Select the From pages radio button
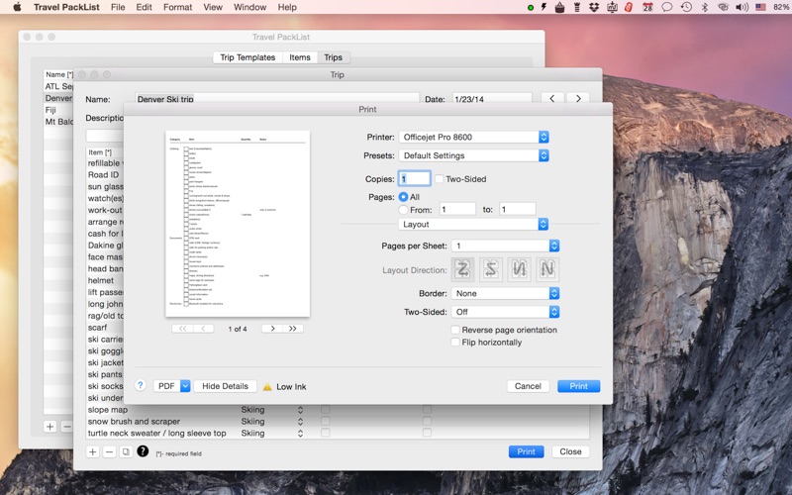Screen dimensions: 792x495 403,209
